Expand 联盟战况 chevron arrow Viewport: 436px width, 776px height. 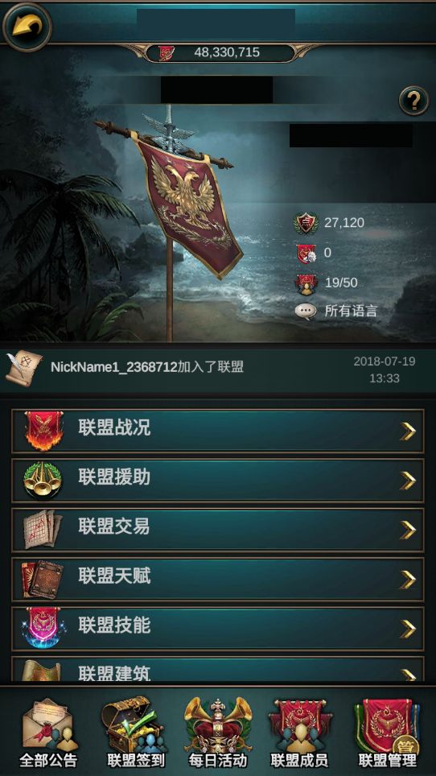[408, 431]
